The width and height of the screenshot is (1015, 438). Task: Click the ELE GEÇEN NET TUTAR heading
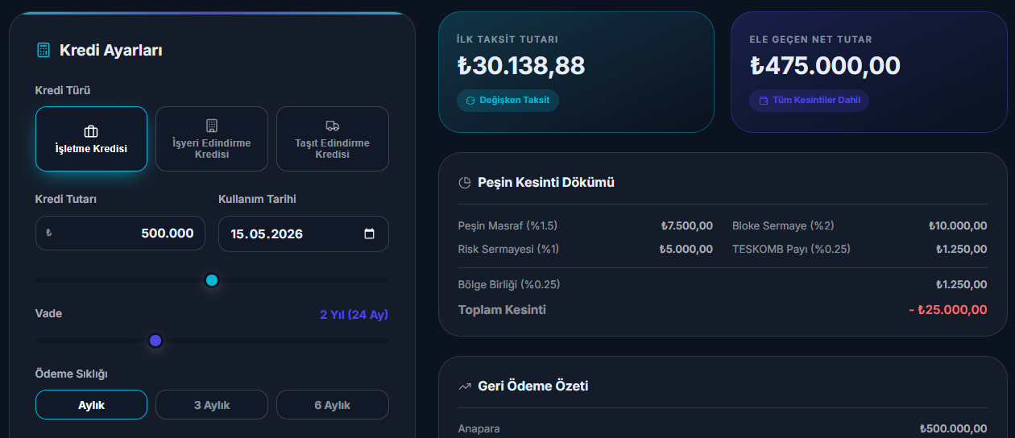(x=810, y=39)
